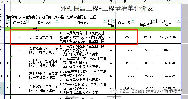Image resolution: width=188 pixels, height=99 pixels.
Task: Select the cell 花岗岩石材幕墙
Action: point(44,37)
